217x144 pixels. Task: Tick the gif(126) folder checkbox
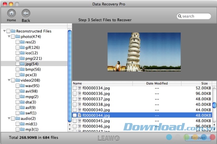pyautogui.click(x=17, y=48)
